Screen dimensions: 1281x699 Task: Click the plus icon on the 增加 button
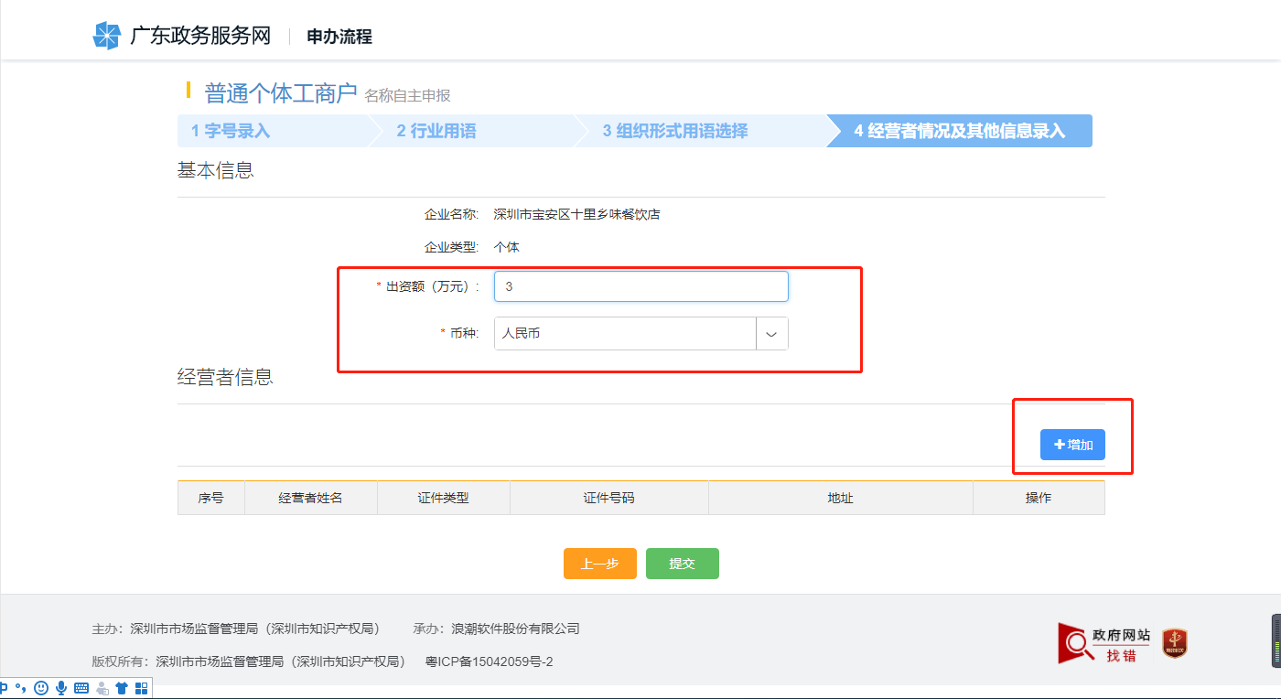coord(1061,444)
